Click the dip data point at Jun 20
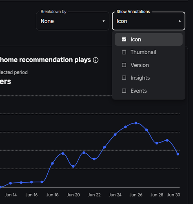Viewport: 193px width, 204px height. coord(73,166)
